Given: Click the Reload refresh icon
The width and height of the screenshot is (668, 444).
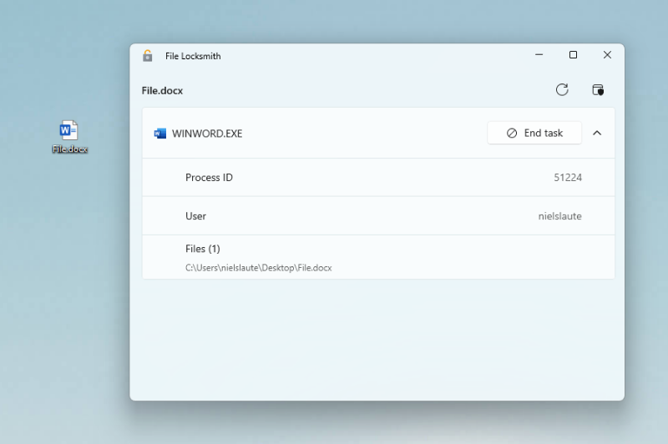Looking at the screenshot, I should coord(562,90).
